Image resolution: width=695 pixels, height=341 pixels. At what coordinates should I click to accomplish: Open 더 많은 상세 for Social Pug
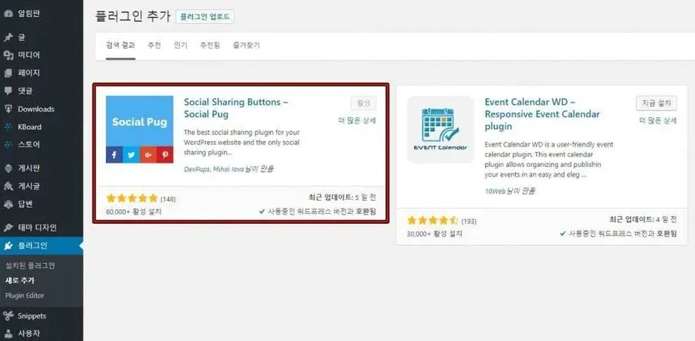coord(358,120)
